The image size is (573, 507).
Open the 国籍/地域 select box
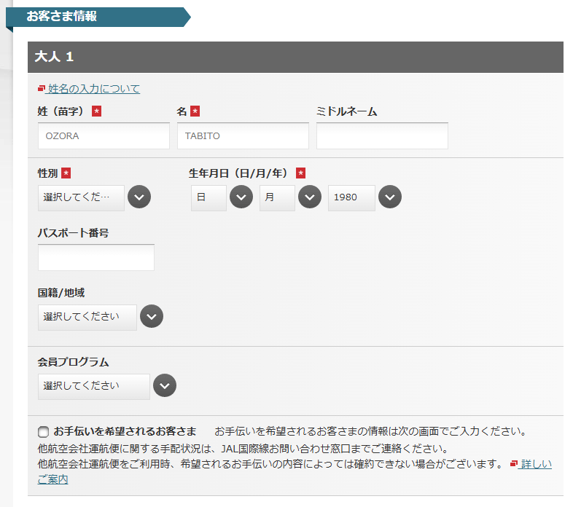(x=87, y=318)
